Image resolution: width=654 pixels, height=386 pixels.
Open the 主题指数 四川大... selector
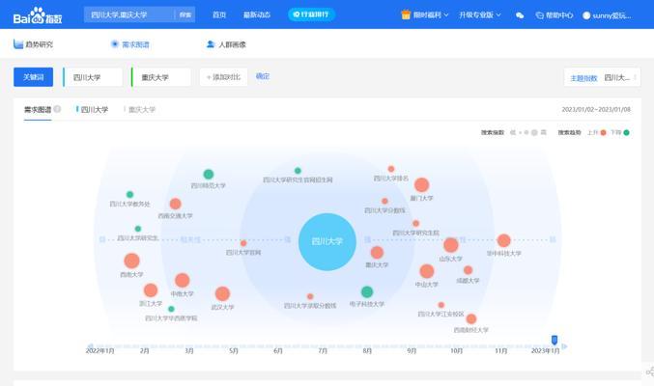pos(602,77)
